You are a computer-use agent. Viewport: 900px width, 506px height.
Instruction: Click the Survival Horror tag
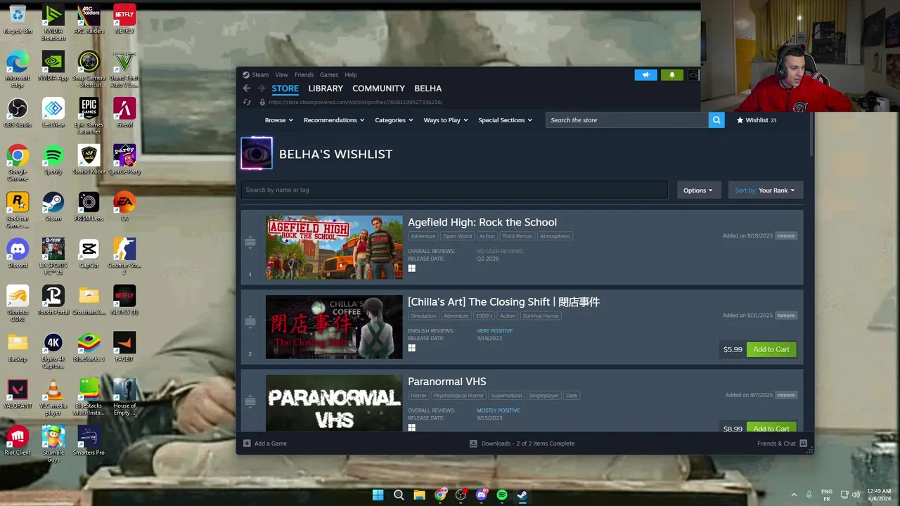coord(541,316)
